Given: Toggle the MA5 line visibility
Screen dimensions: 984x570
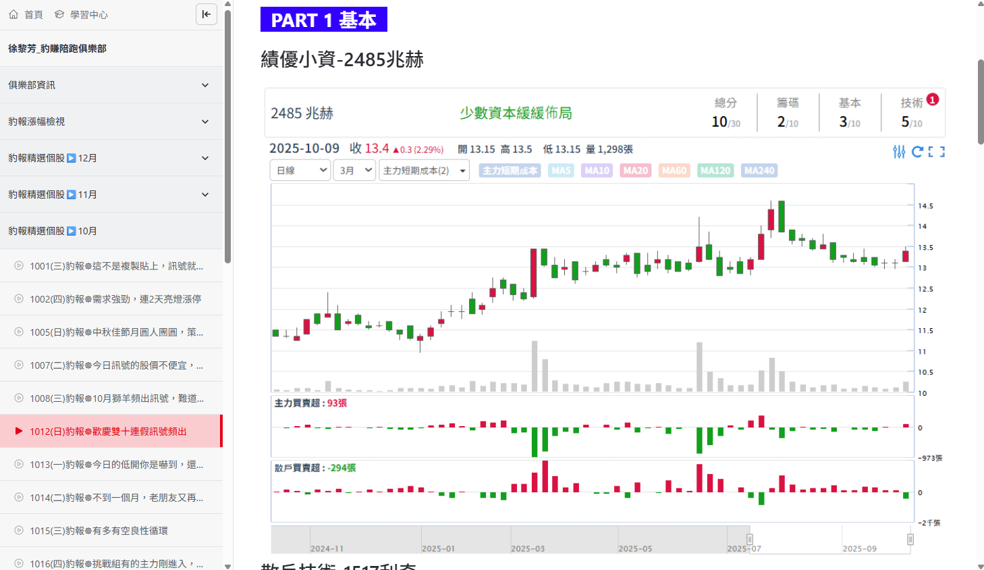Looking at the screenshot, I should (x=561, y=171).
